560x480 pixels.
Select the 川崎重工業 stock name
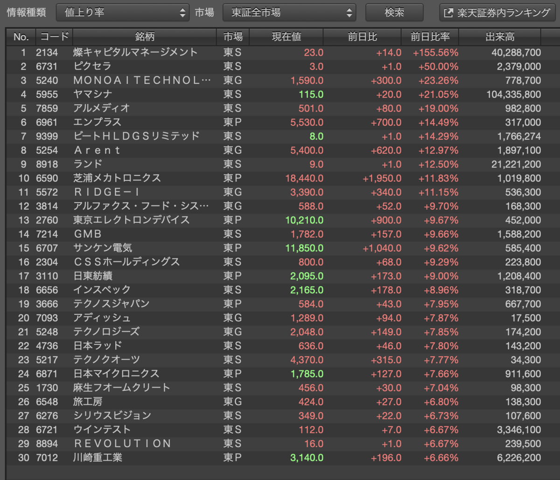click(98, 458)
